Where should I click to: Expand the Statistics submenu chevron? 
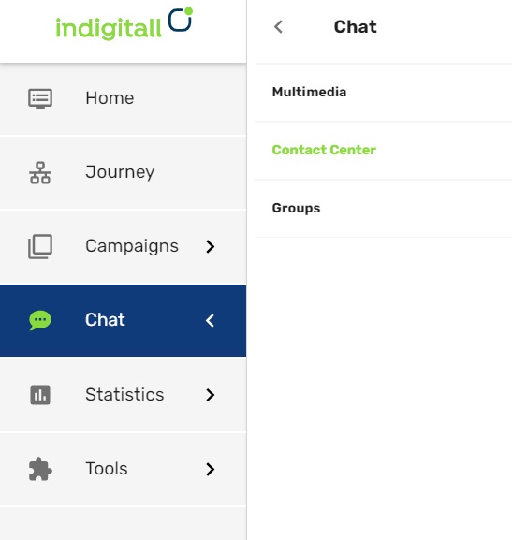[211, 395]
